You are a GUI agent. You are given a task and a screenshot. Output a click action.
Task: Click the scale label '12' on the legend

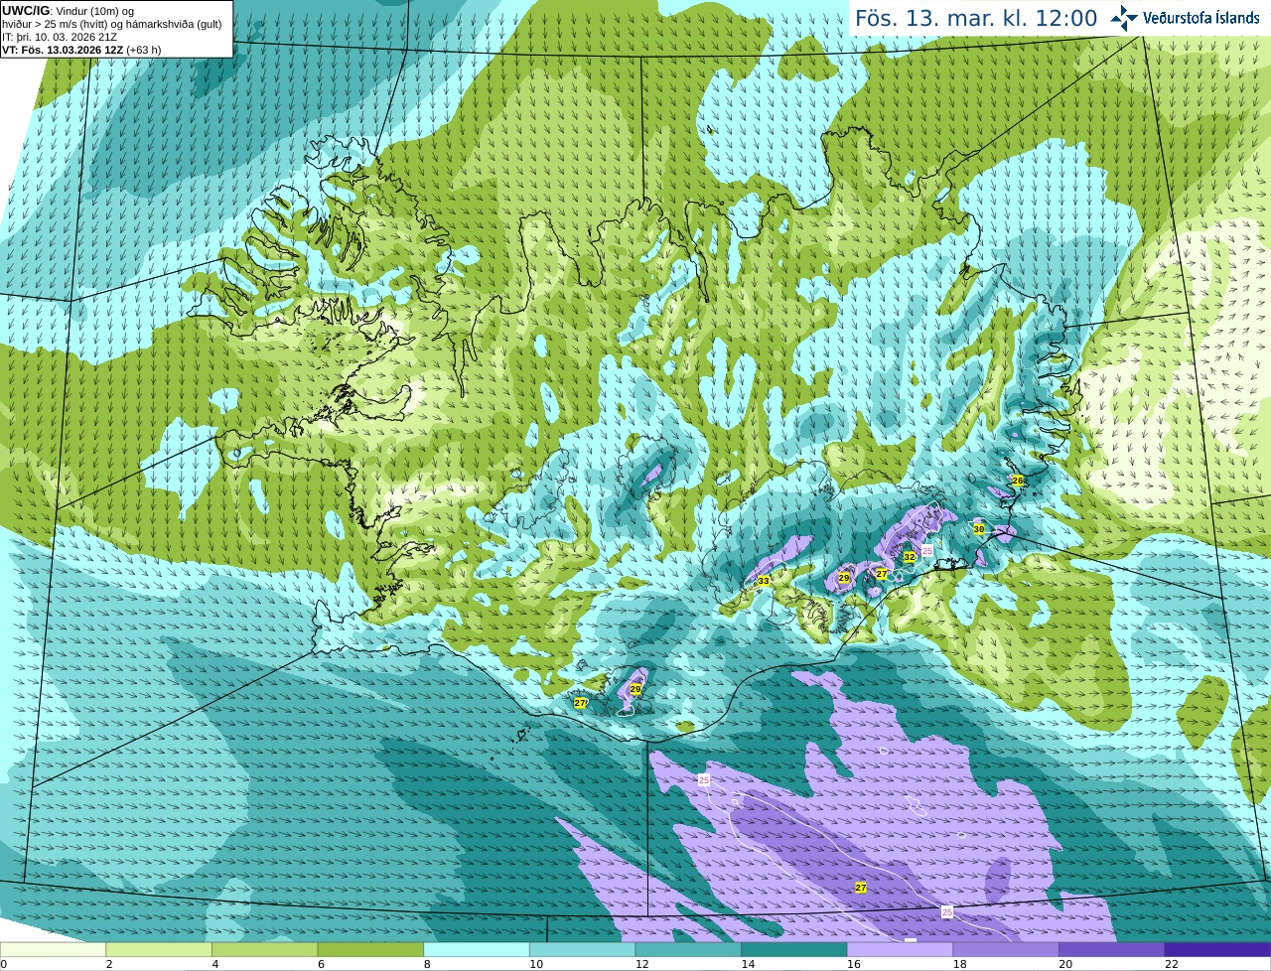(641, 964)
